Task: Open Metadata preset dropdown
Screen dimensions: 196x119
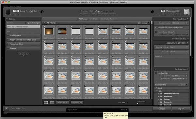Action: point(179,52)
